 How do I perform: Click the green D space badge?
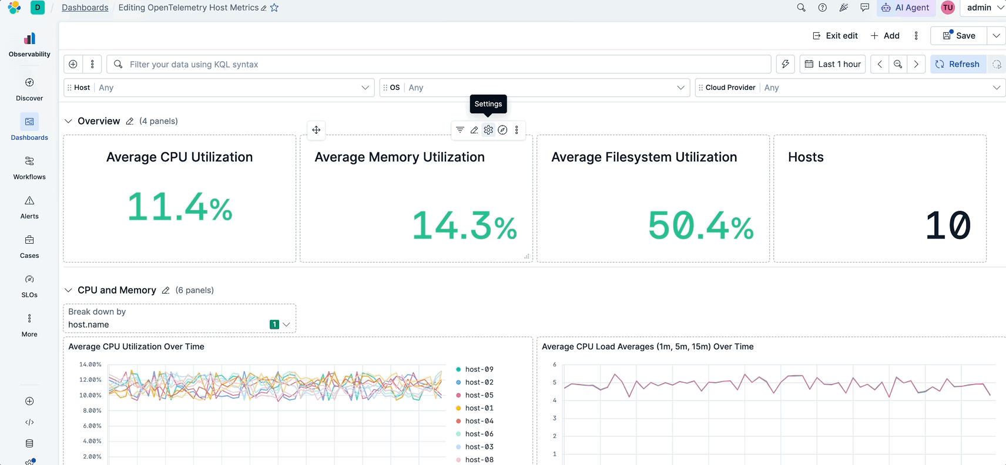click(x=38, y=8)
